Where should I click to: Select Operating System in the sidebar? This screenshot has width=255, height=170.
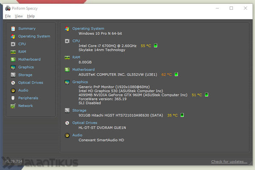click(x=34, y=36)
